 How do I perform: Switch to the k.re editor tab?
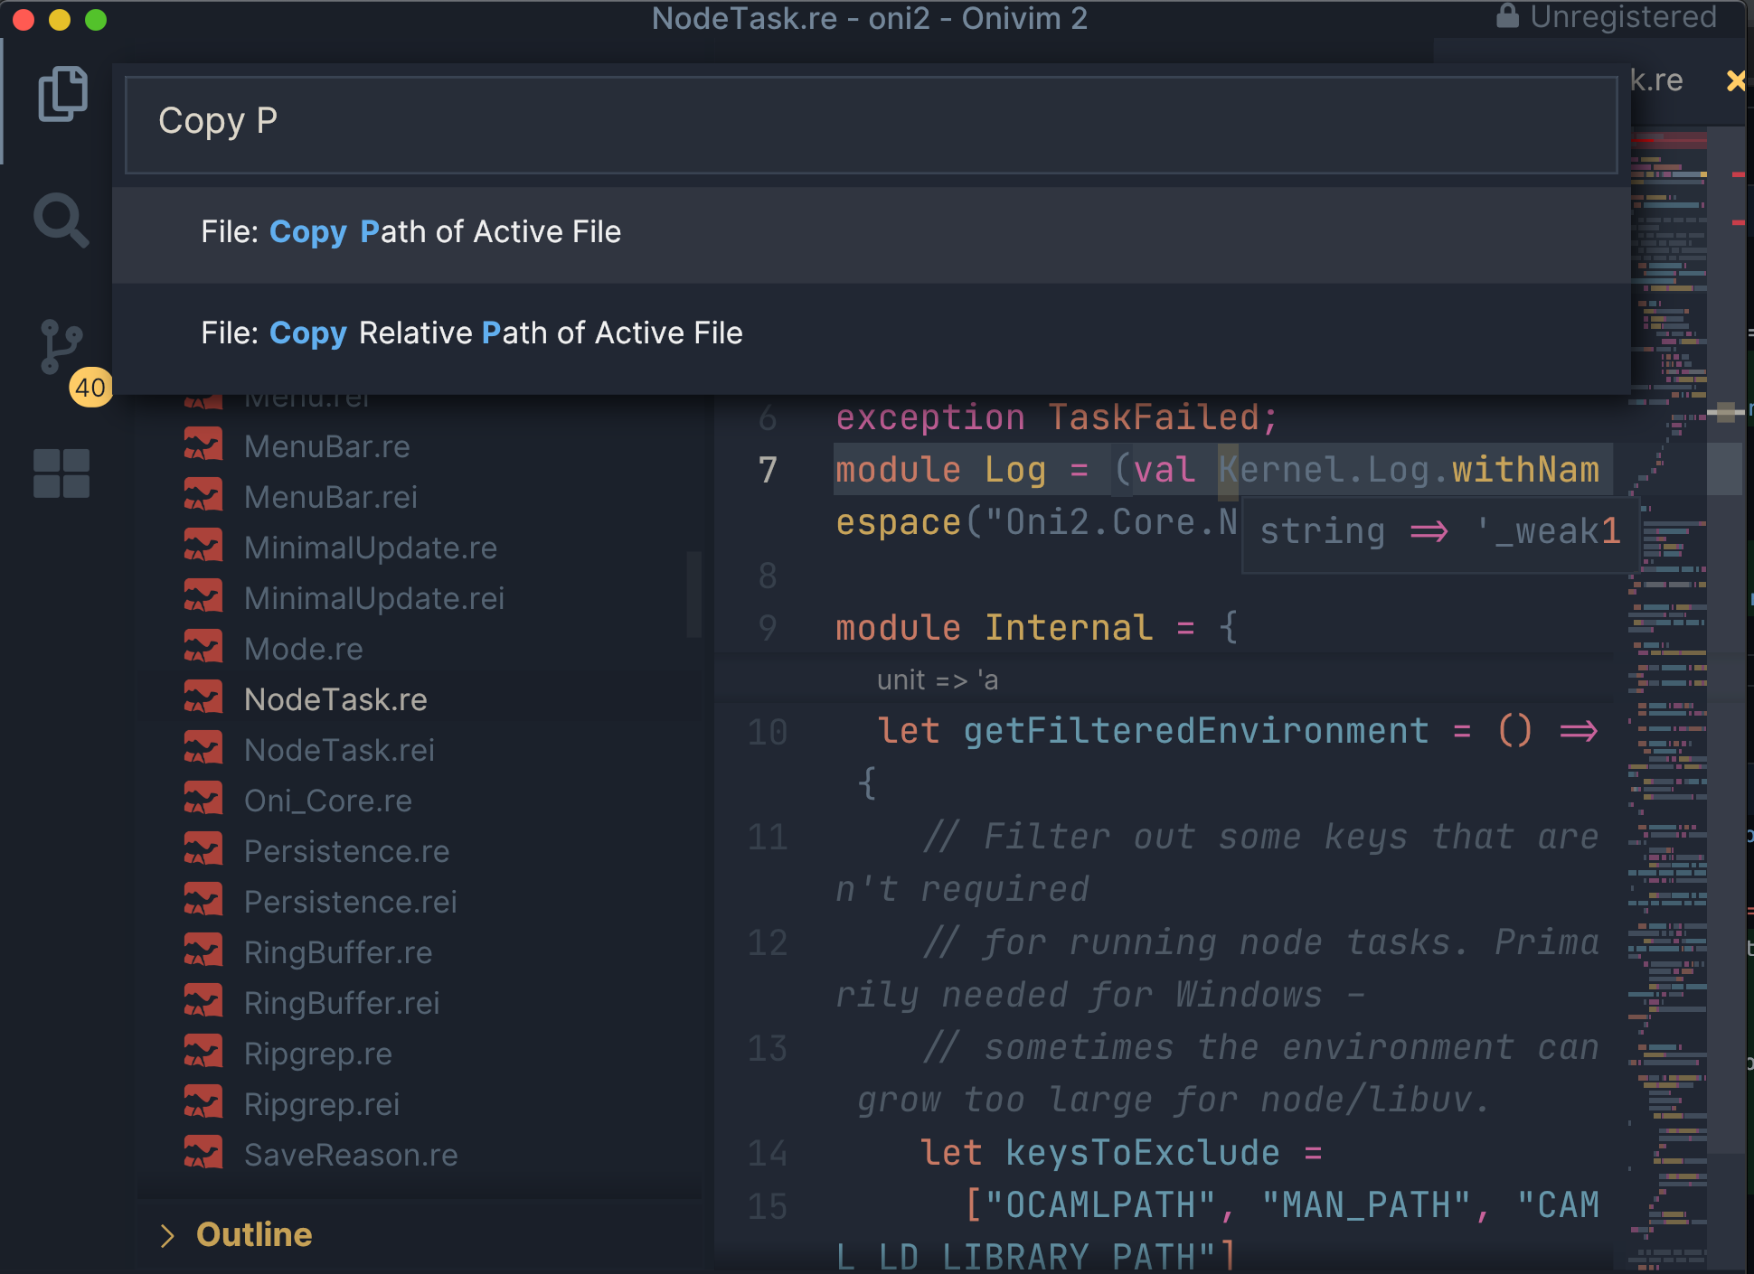pyautogui.click(x=1659, y=80)
